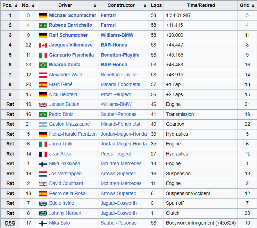Click German flag beside Nick Heidfeld
Image resolution: width=257 pixels, height=228 pixels.
click(43, 95)
